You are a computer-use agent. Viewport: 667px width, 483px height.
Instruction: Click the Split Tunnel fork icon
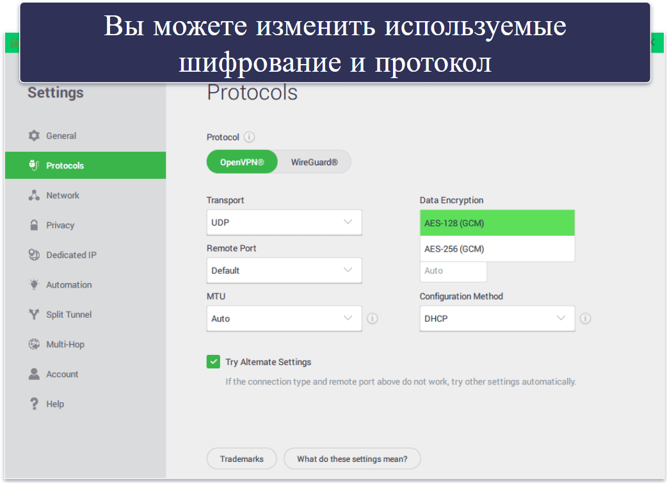coord(34,315)
